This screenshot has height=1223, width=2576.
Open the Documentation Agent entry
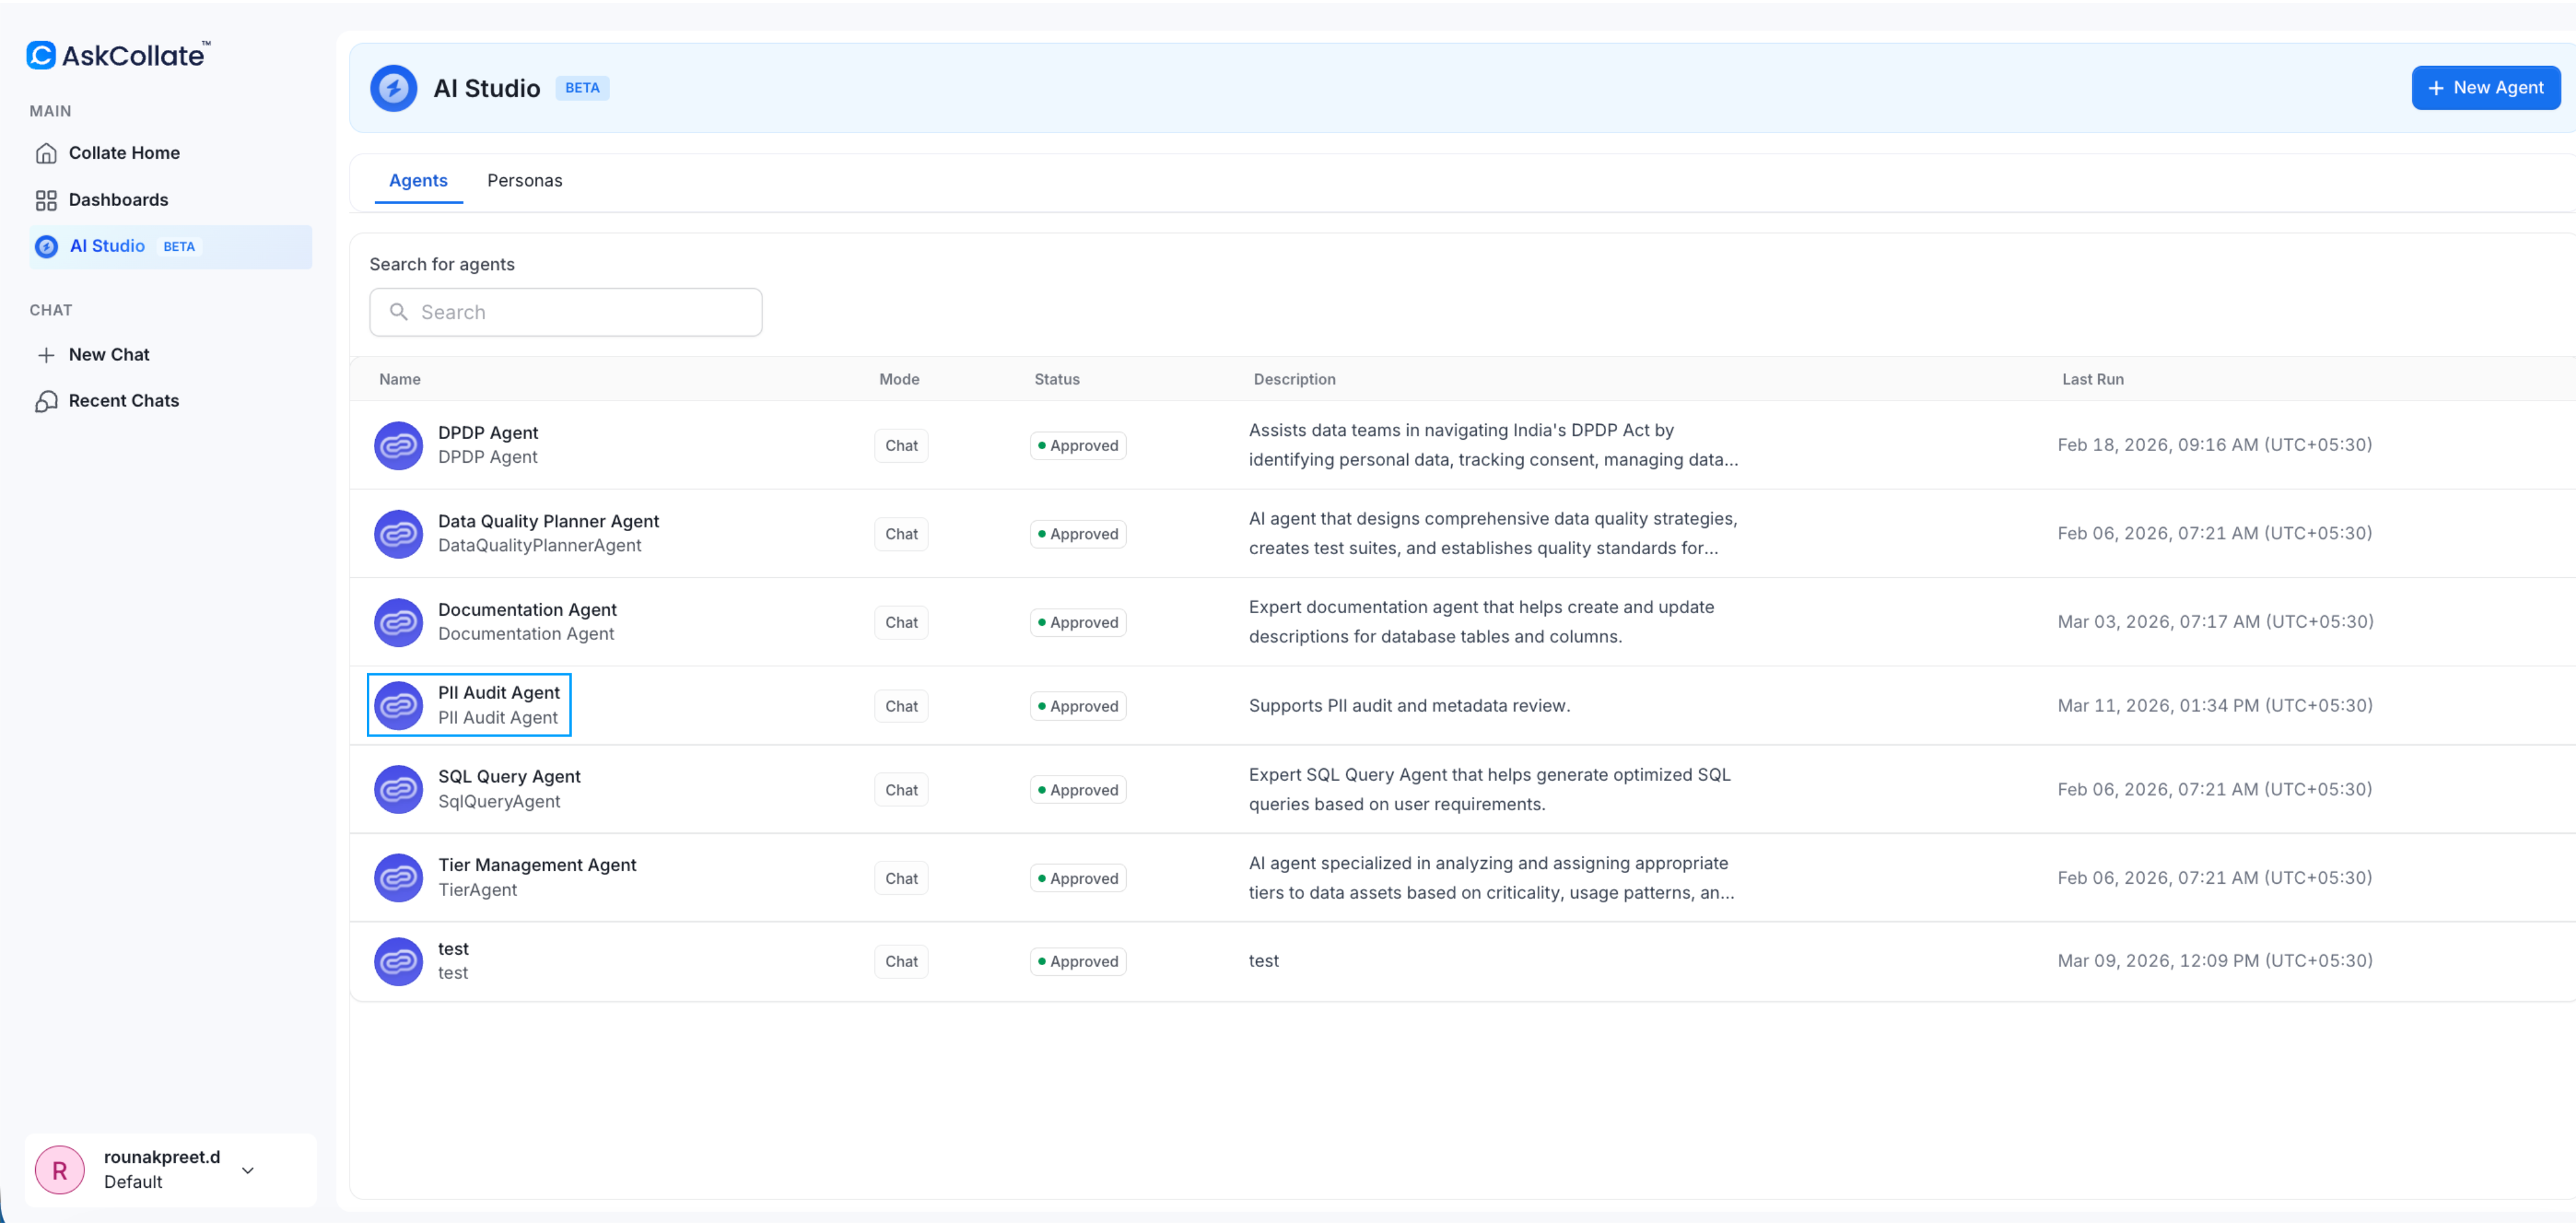pyautogui.click(x=527, y=610)
